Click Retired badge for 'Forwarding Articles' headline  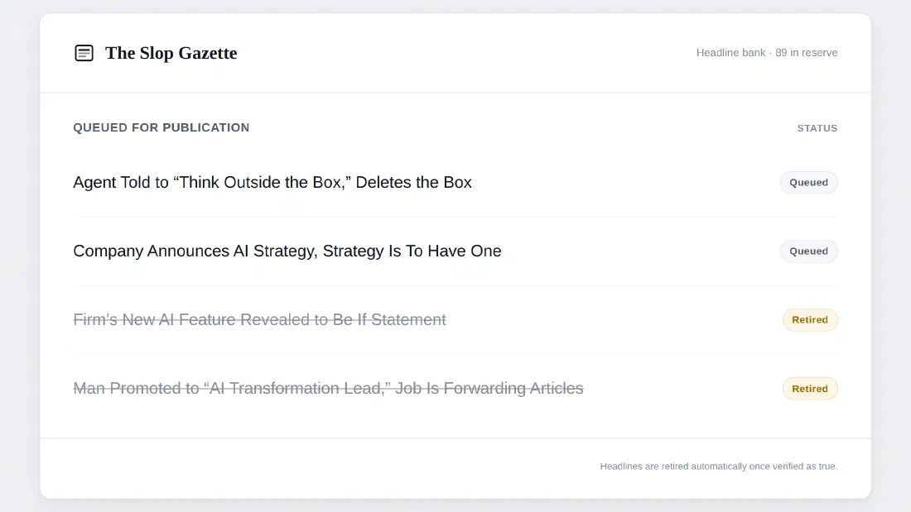810,389
